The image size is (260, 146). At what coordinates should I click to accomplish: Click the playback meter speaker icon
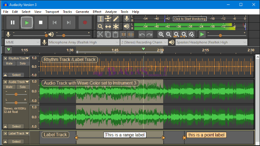[127, 26]
